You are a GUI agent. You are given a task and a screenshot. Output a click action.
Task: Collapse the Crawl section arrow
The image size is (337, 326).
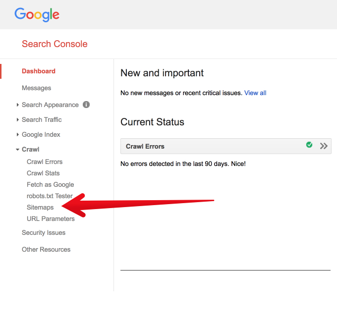[18, 150]
